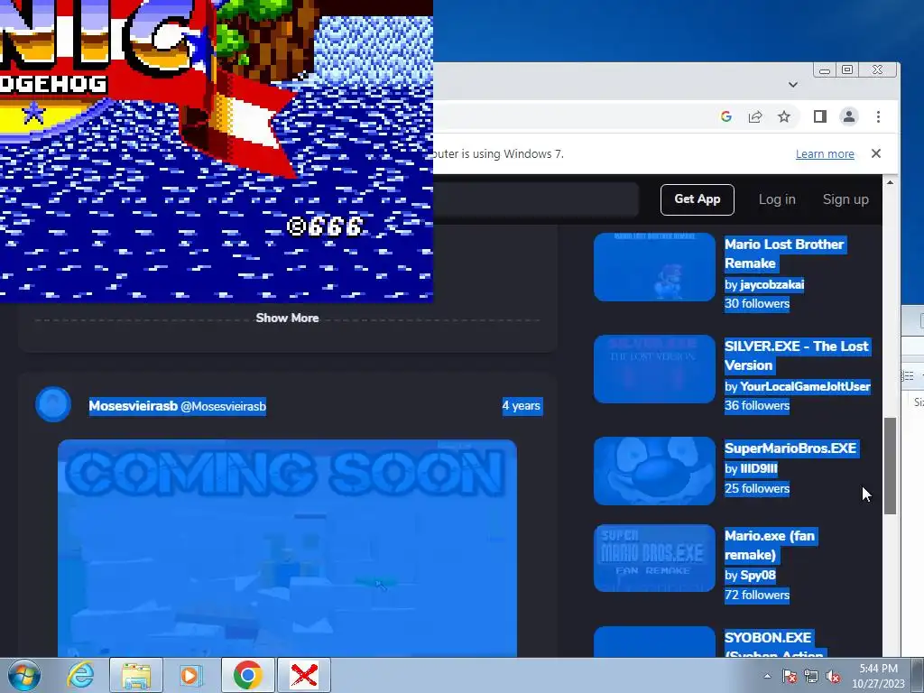The width and height of the screenshot is (924, 693).
Task: Open network status tray icon
Action: click(811, 676)
